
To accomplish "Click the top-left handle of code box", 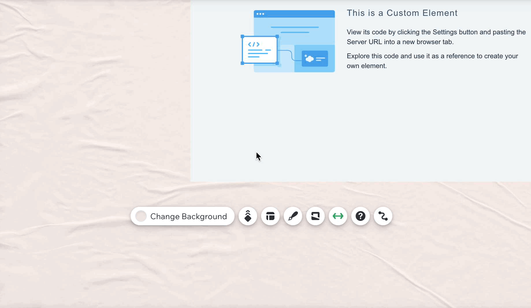I will pos(242,37).
